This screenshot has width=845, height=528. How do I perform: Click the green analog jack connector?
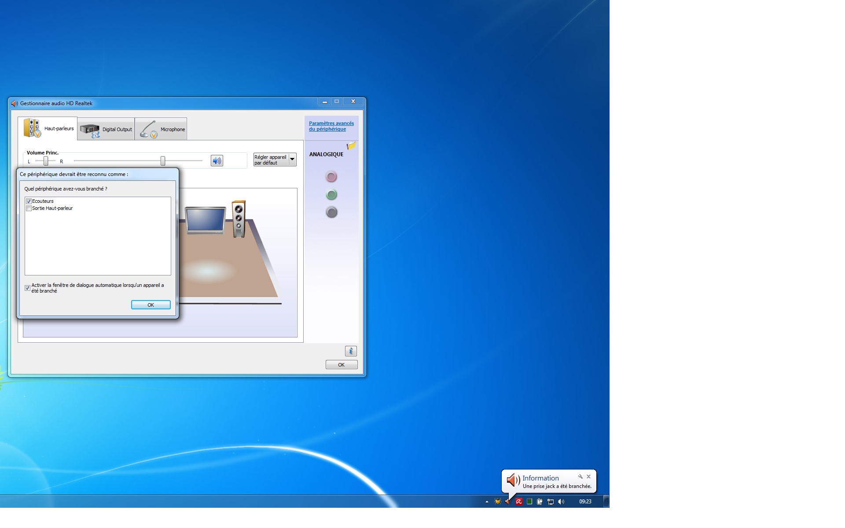coord(331,194)
